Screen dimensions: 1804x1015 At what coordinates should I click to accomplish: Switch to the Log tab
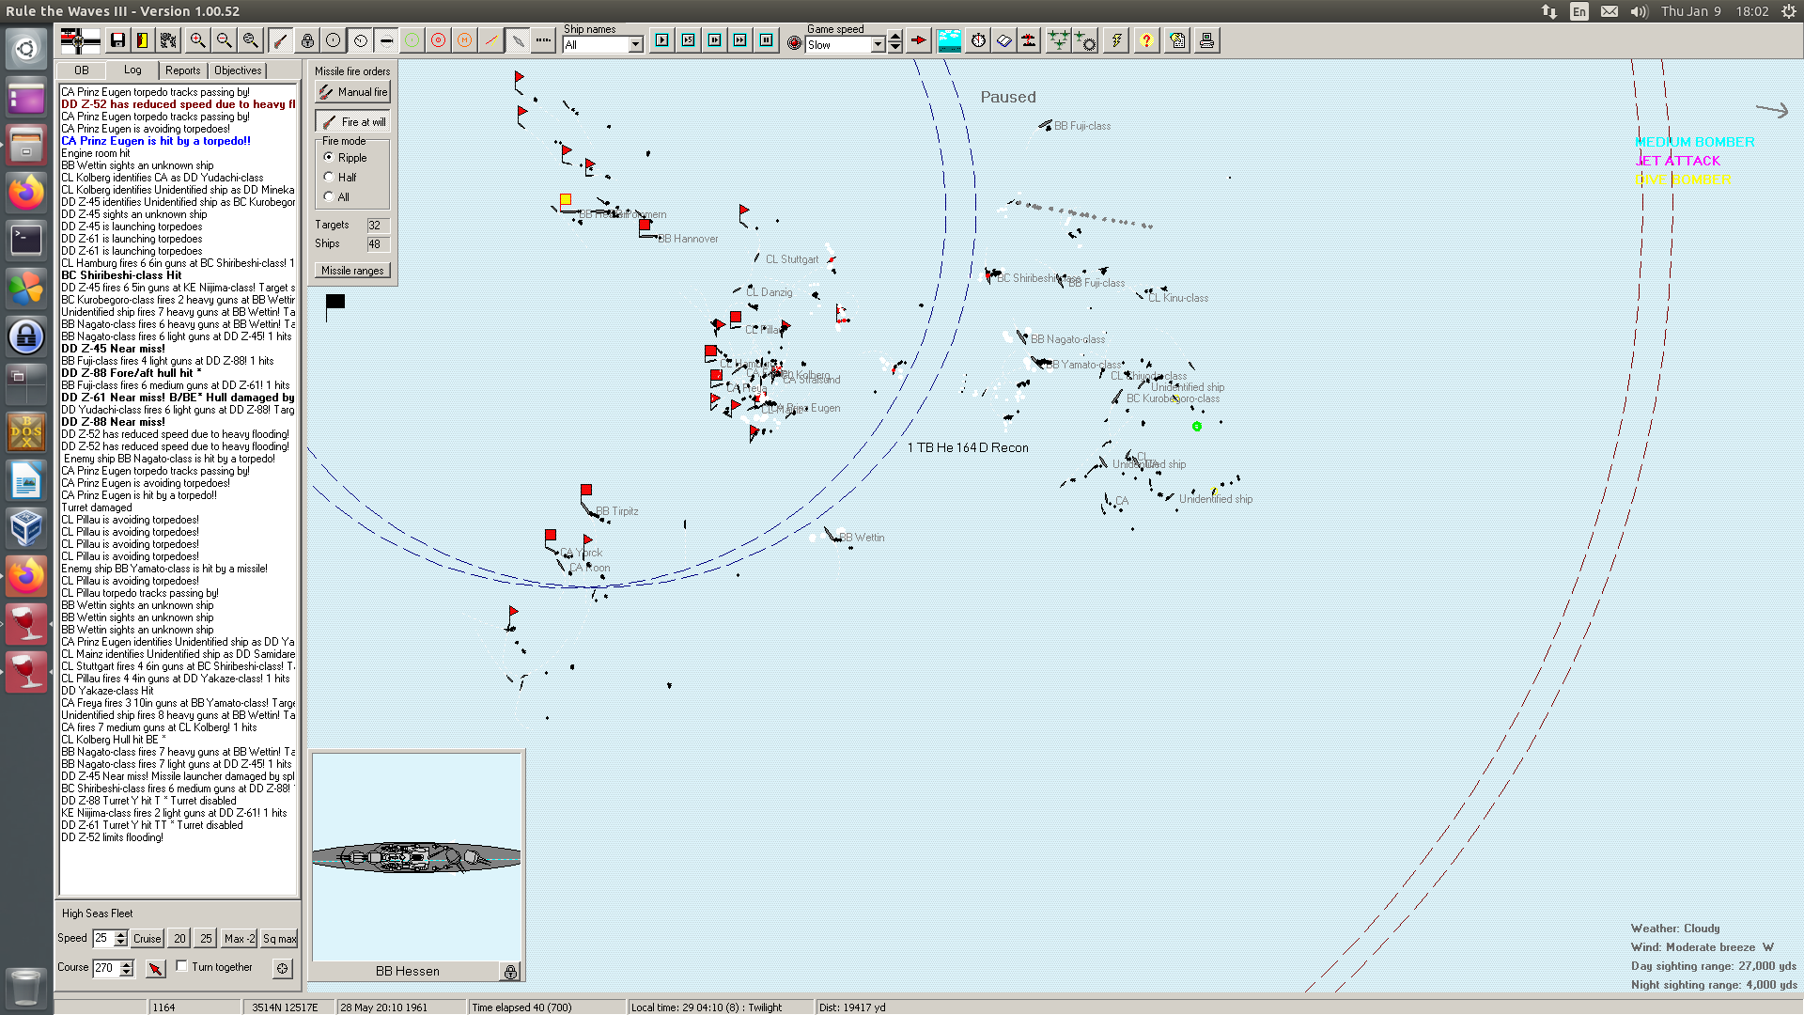coord(132,70)
